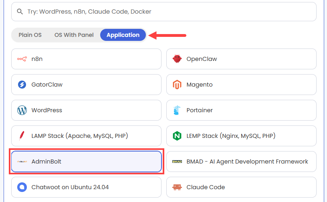The width and height of the screenshot is (327, 202).
Task: Select the Application tab
Action: (123, 35)
